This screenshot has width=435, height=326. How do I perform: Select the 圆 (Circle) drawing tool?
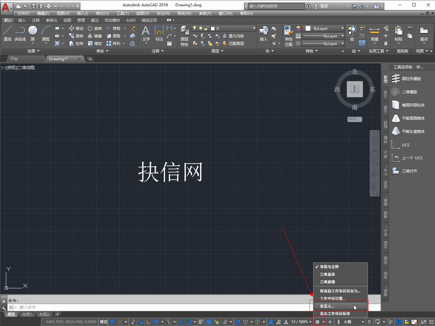[x=33, y=33]
